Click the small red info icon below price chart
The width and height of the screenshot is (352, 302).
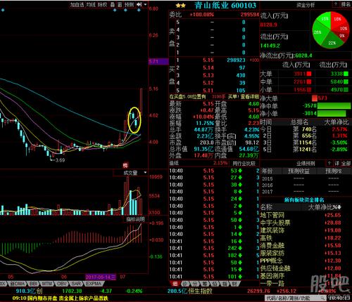coord(125,166)
